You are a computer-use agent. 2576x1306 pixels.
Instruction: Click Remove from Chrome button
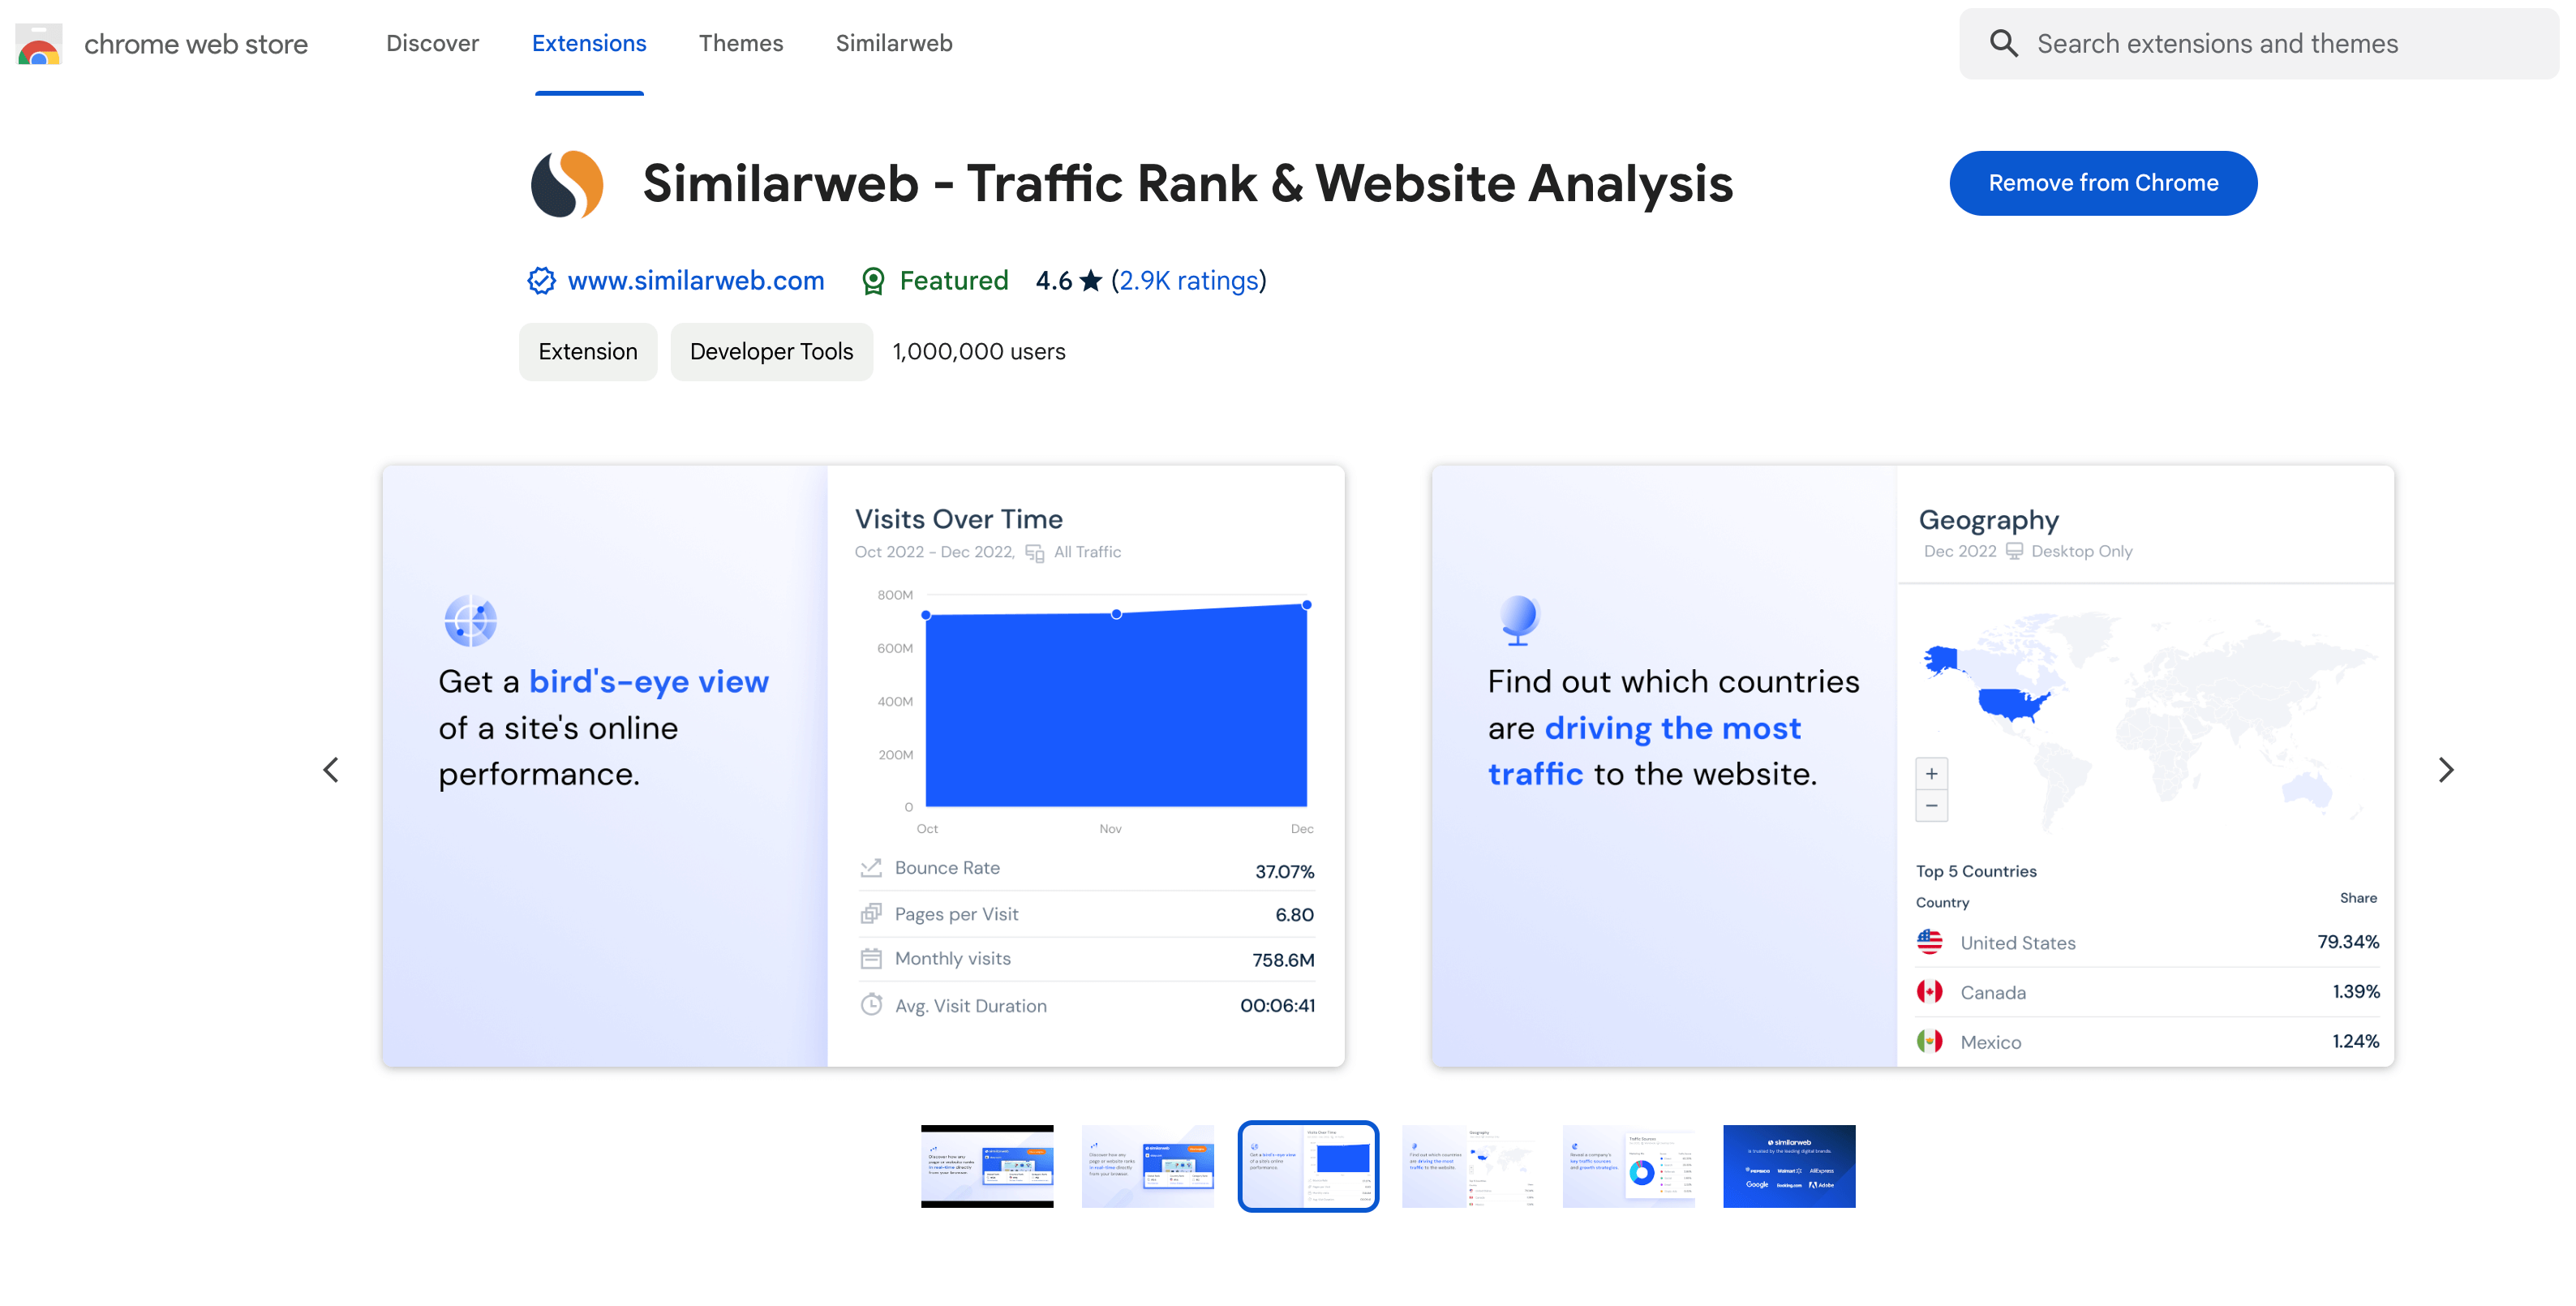[2103, 182]
